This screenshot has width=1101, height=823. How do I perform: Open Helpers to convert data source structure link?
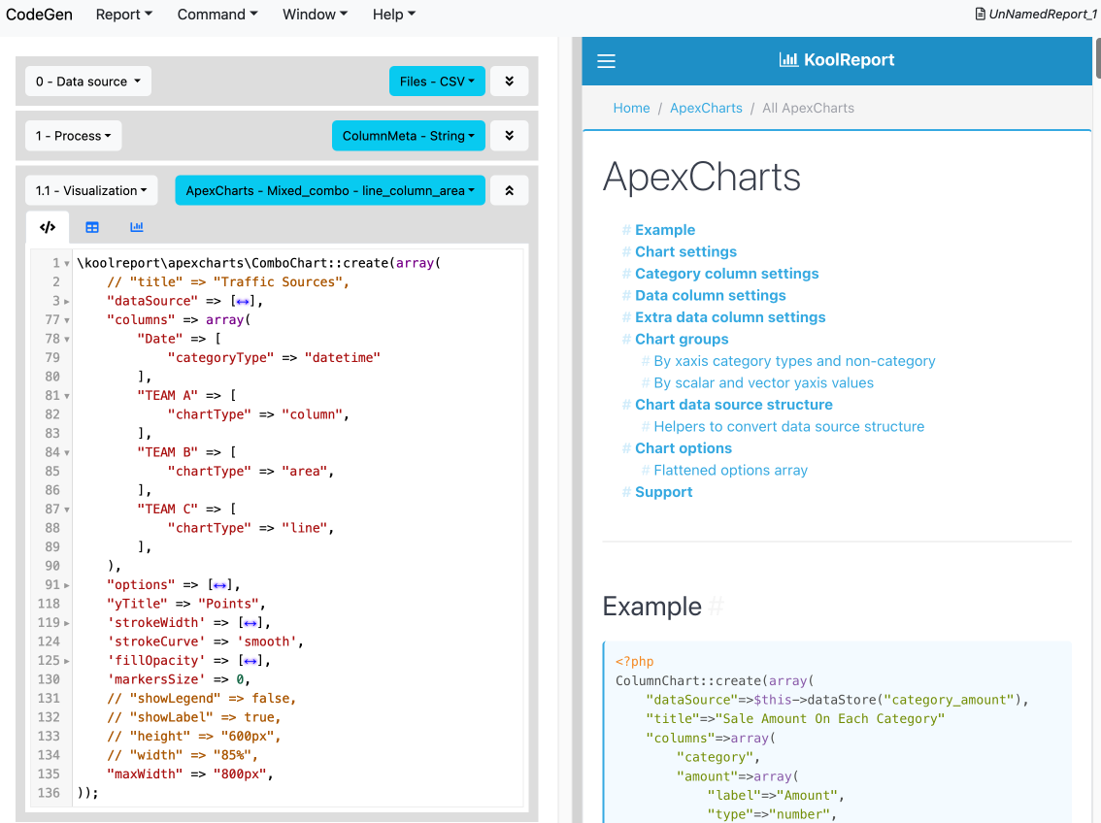[x=788, y=427]
